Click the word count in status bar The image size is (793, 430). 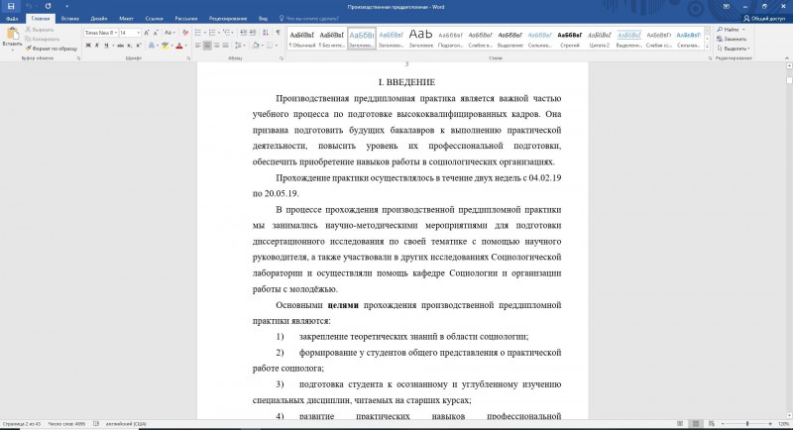click(66, 424)
